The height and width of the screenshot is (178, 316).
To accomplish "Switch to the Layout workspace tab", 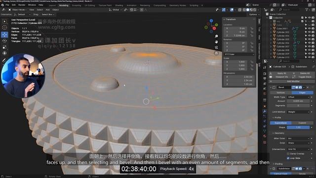I will click(x=52, y=5).
